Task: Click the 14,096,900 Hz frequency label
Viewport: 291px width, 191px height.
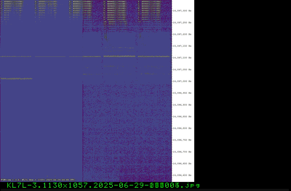Action: point(182,105)
